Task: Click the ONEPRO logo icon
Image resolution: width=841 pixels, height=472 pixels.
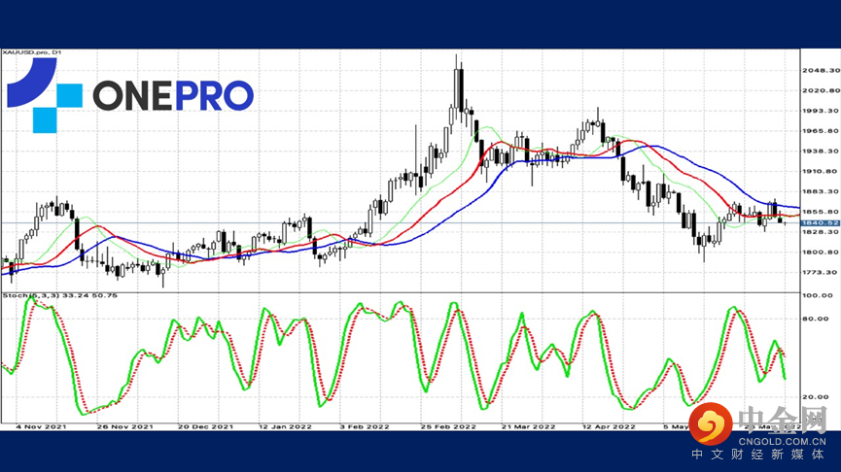Action: (x=45, y=95)
